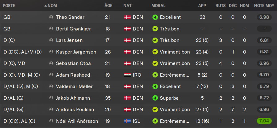Click Kasper Jørgensen's yellow-green morale icon
This screenshot has height=128, width=277.
tap(155, 52)
